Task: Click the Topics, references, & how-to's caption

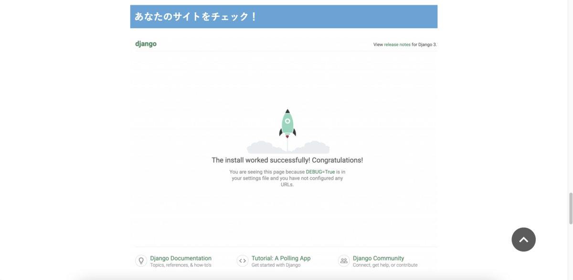Action: [180, 264]
